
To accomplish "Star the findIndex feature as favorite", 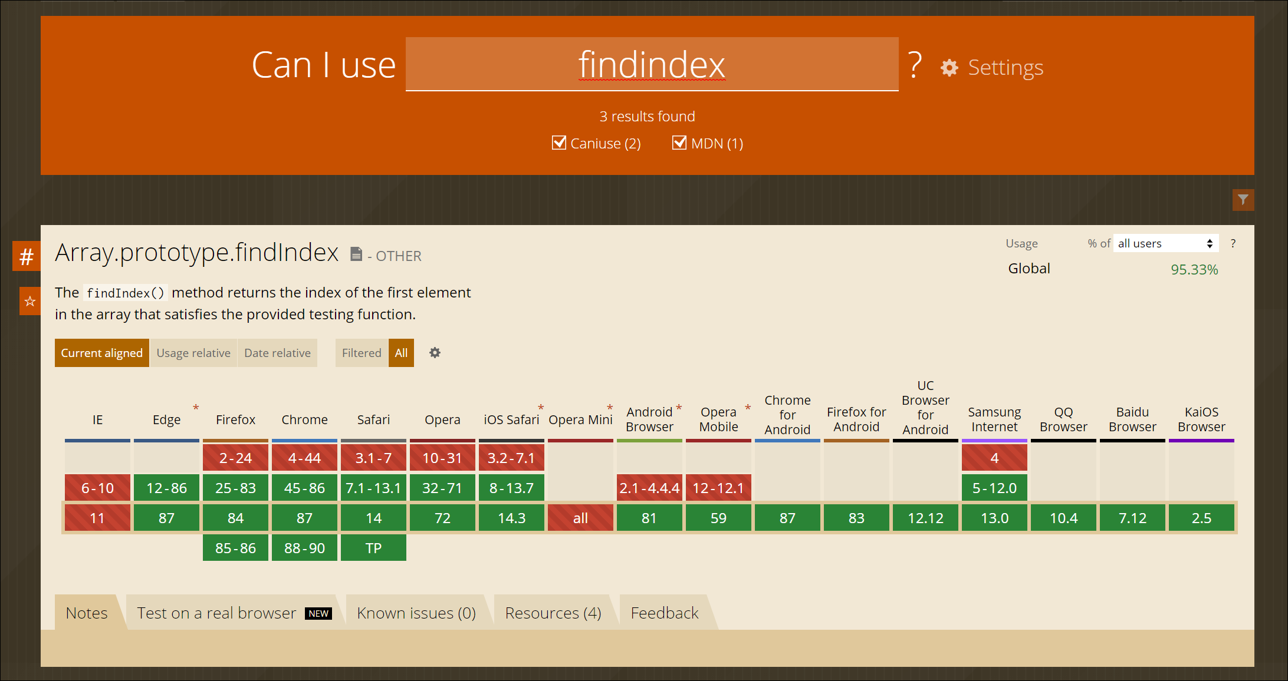I will (x=30, y=302).
